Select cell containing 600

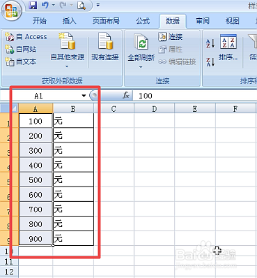tap(36, 194)
